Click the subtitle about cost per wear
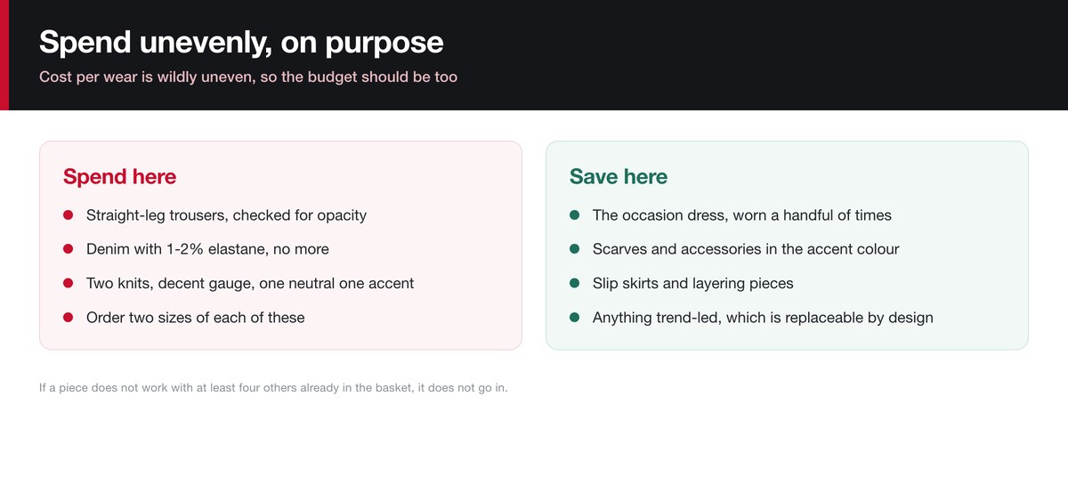 pos(248,77)
